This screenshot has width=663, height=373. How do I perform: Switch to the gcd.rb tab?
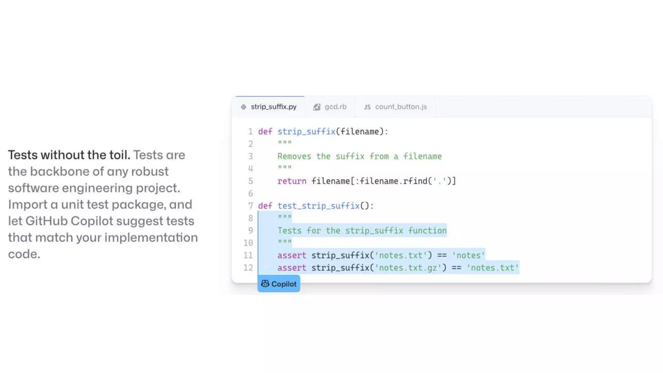(330, 107)
